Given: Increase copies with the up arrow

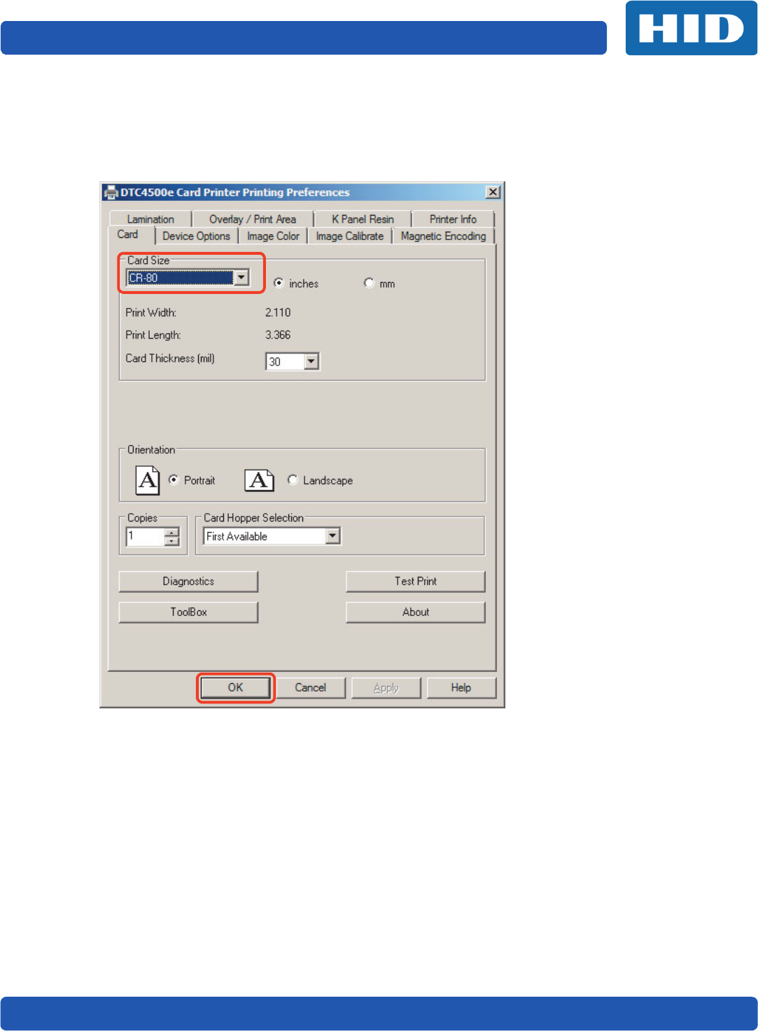Looking at the screenshot, I should pyautogui.click(x=172, y=533).
